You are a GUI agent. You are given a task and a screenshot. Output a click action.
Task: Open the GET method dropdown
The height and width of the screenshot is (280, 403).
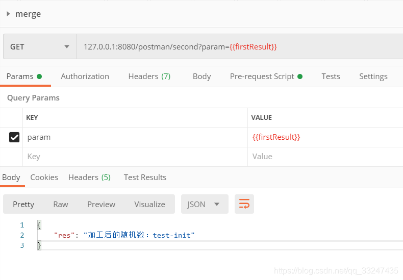point(40,47)
